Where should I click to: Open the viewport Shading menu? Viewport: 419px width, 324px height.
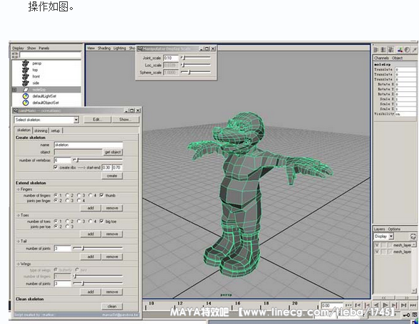pyautogui.click(x=104, y=48)
